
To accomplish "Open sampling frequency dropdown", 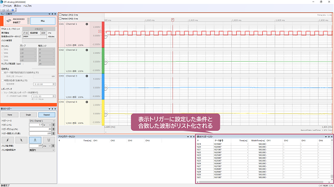I will (47, 64).
